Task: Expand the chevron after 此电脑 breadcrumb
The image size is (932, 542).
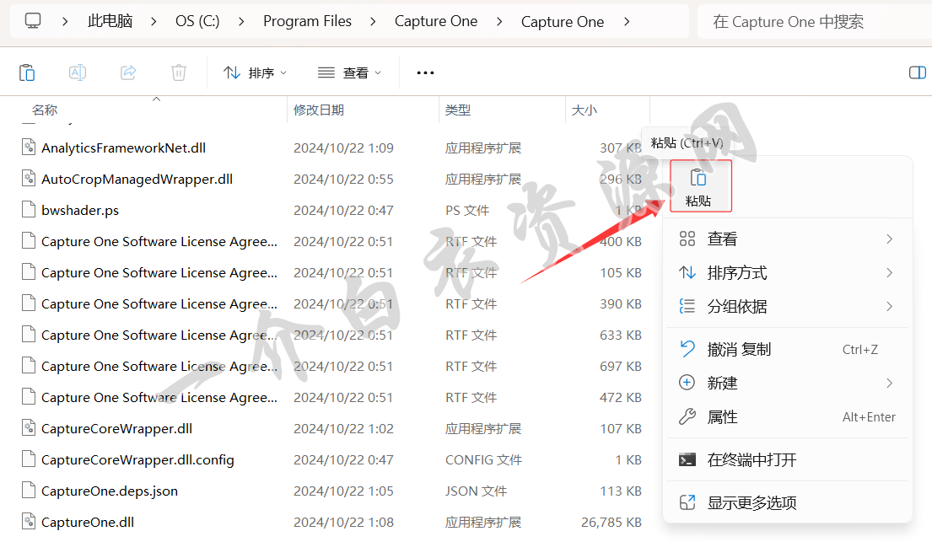Action: point(154,21)
